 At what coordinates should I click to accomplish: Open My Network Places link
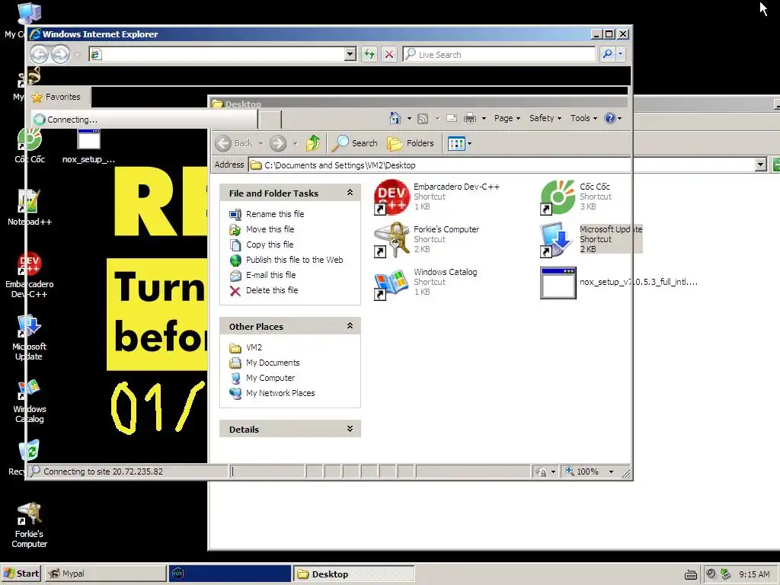tap(280, 394)
